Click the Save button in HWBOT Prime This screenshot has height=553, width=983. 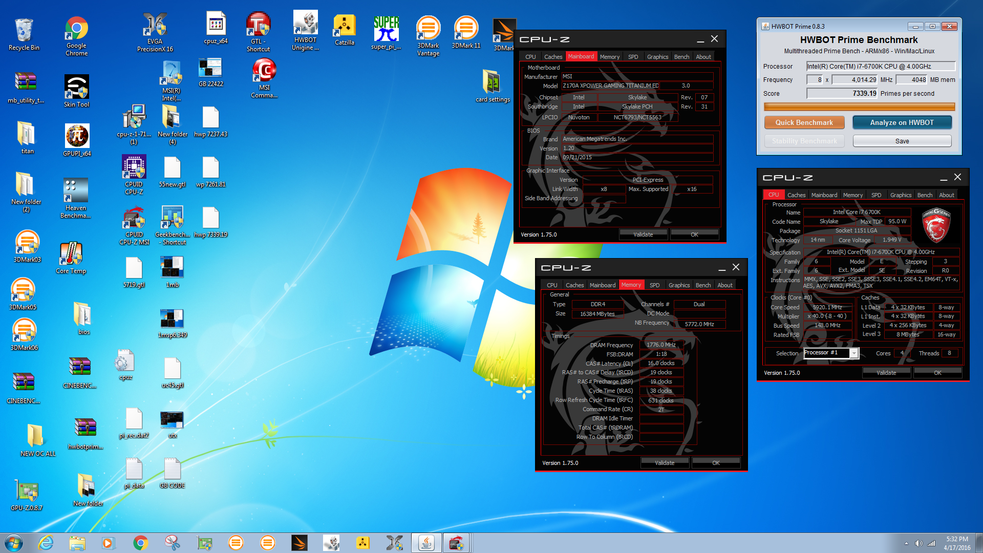click(902, 141)
